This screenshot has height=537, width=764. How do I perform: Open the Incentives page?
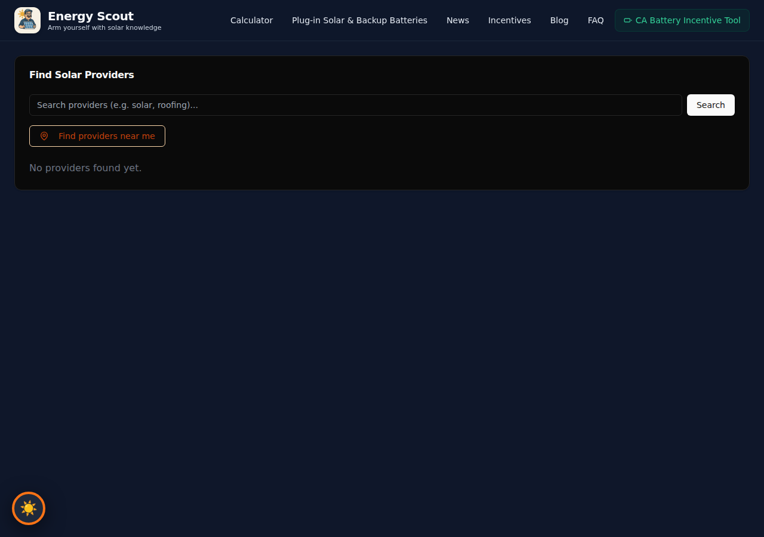pos(509,20)
